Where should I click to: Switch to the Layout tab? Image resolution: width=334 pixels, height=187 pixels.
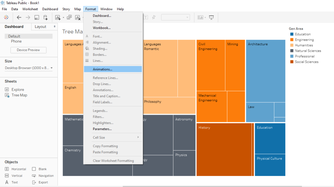click(40, 27)
